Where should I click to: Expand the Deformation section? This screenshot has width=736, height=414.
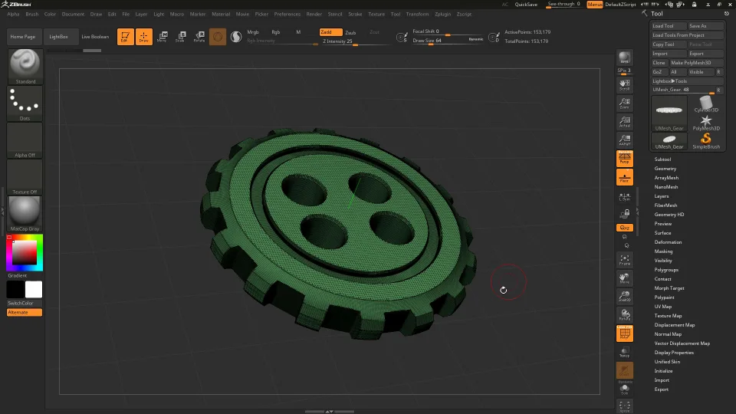point(668,242)
